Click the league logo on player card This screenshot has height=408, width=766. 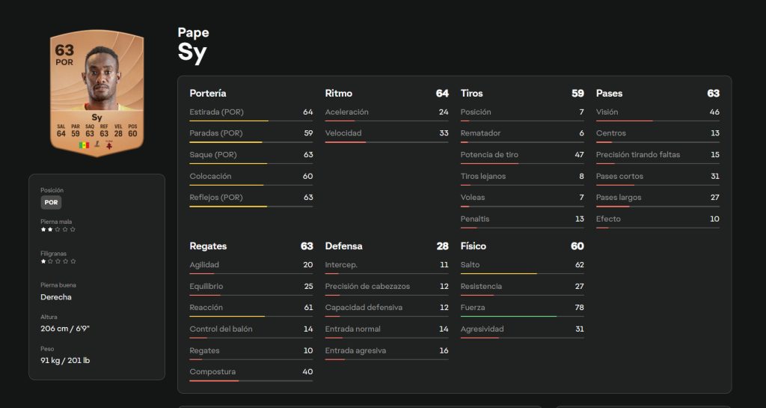pyautogui.click(x=96, y=144)
